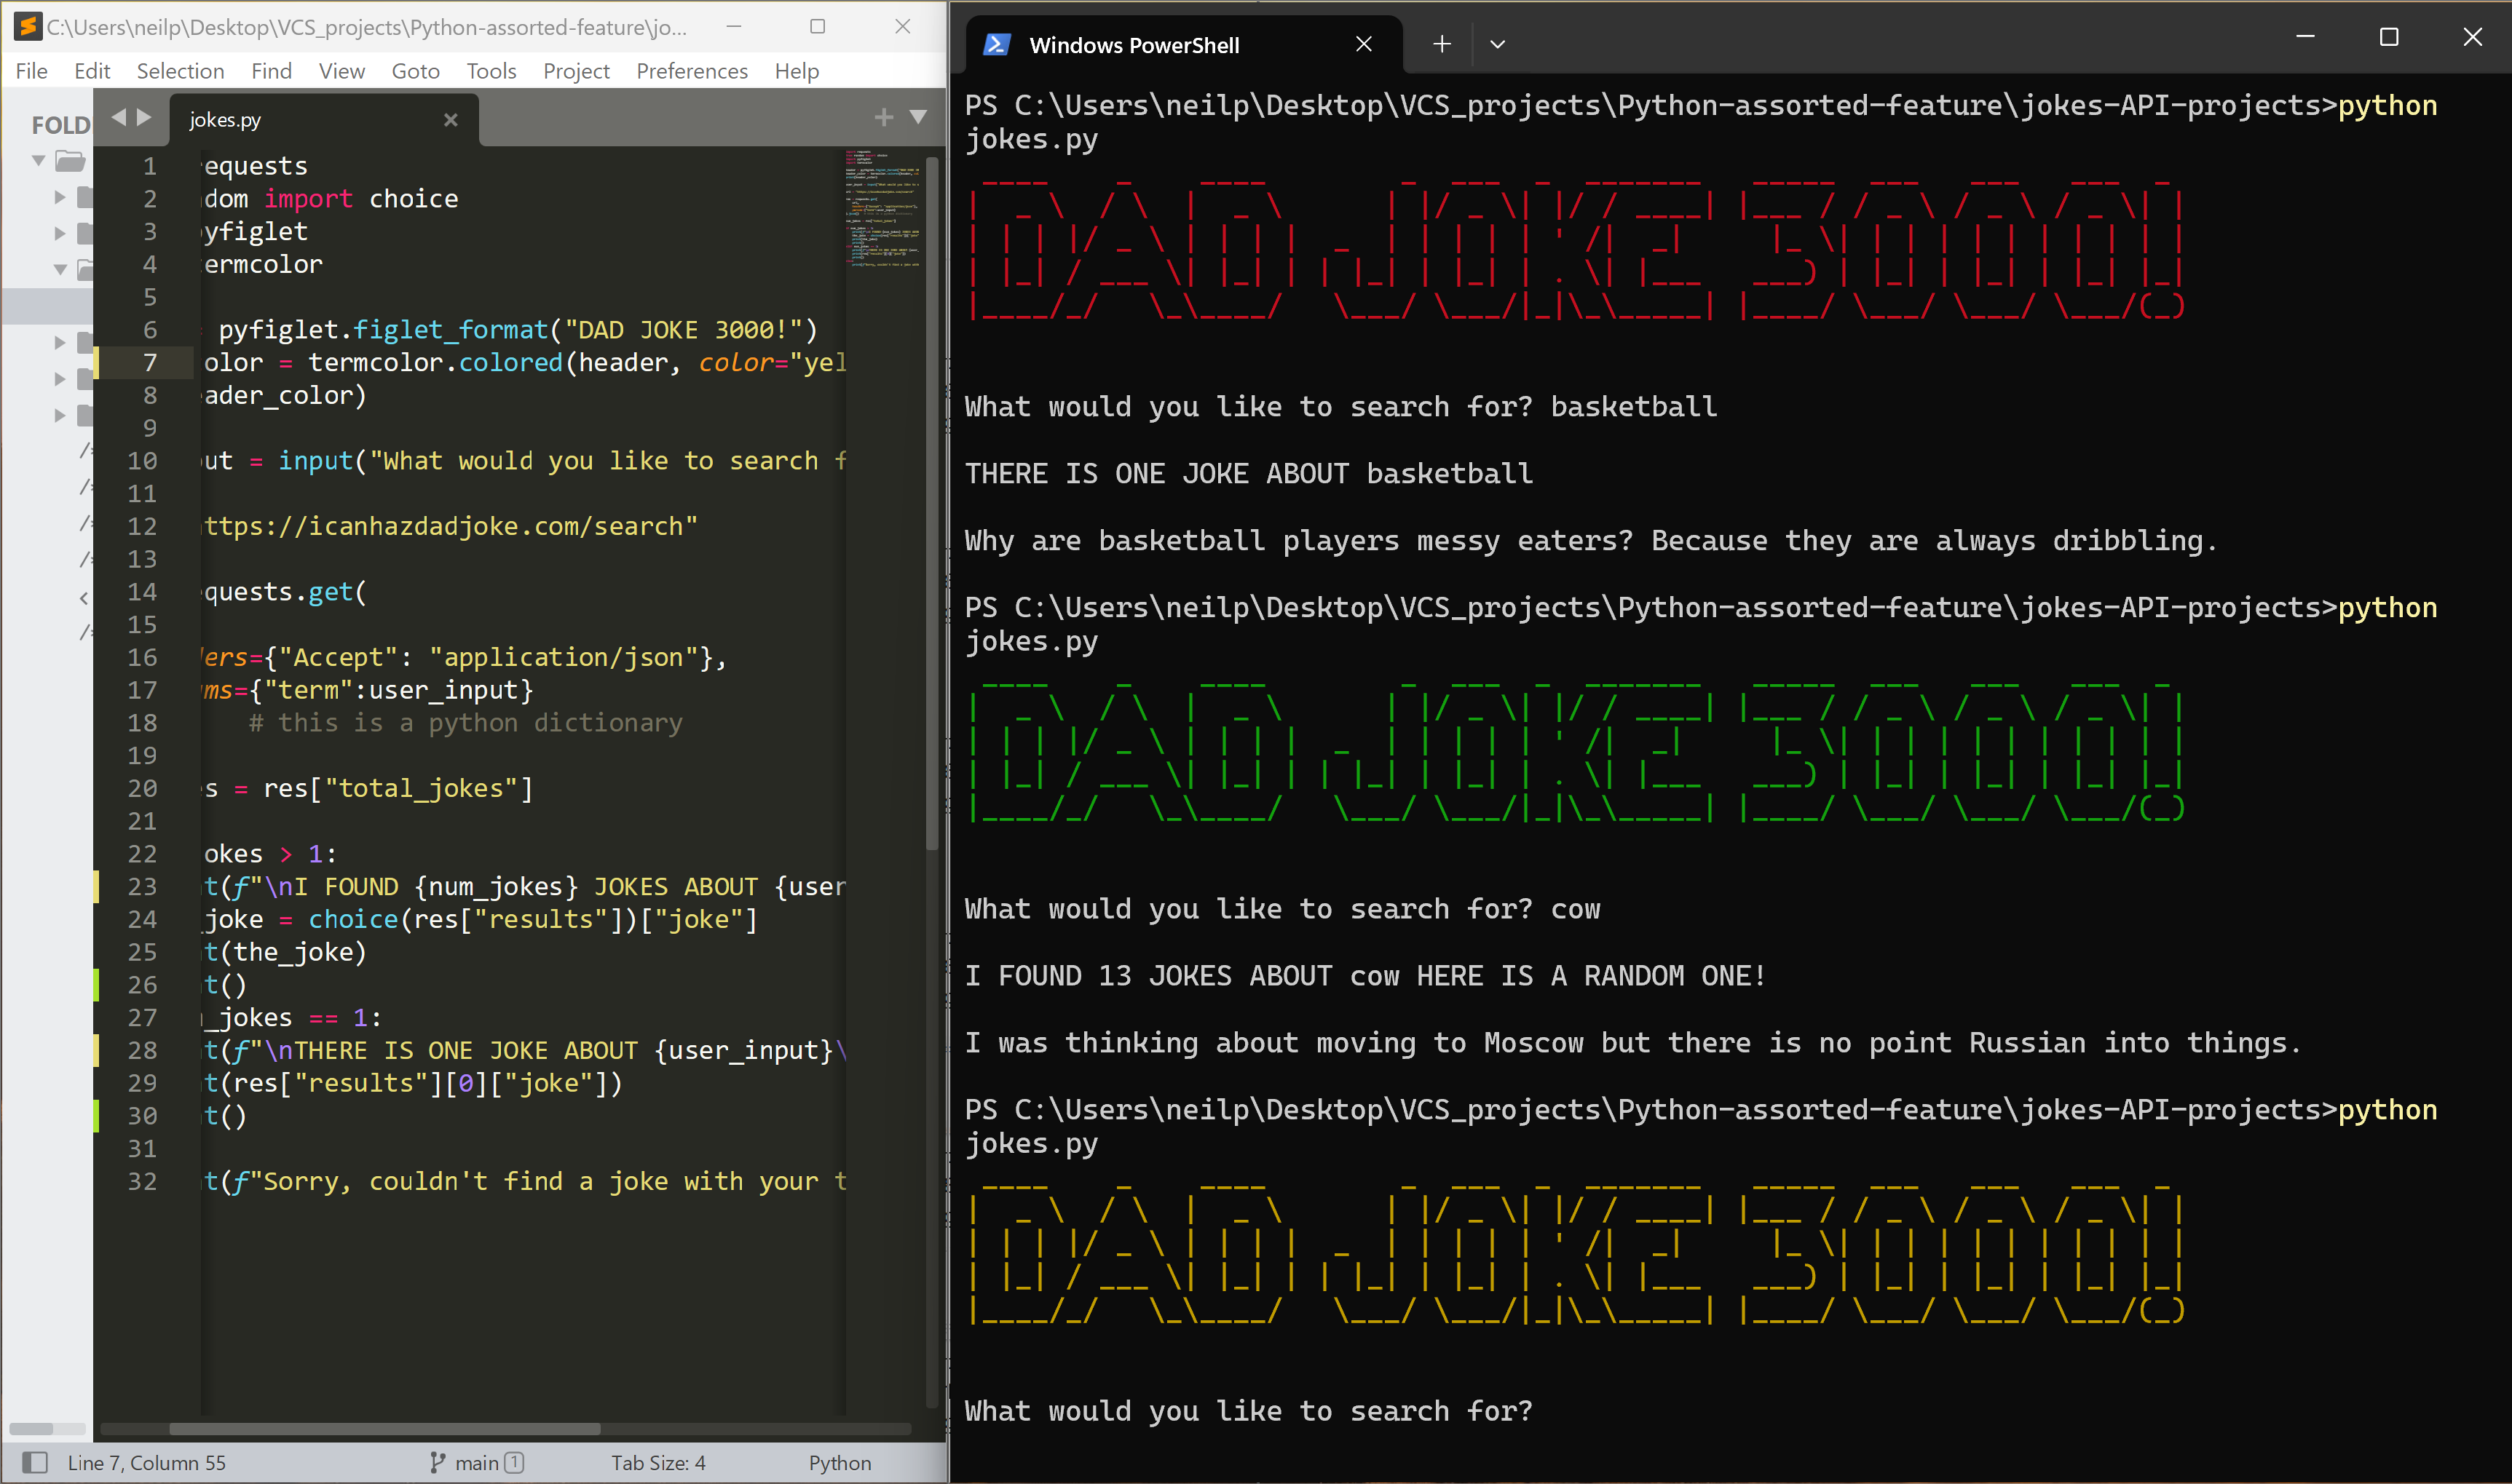This screenshot has height=1484, width=2512.
Task: Collapse the expanded nested folder in sidebar
Action: pyautogui.click(x=60, y=269)
